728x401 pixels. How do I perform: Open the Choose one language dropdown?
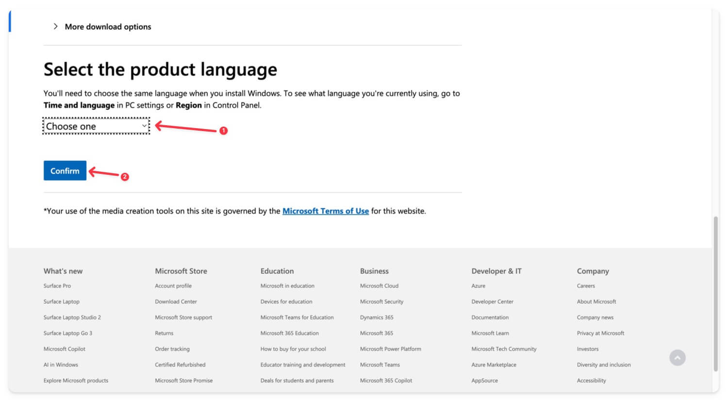coord(96,126)
